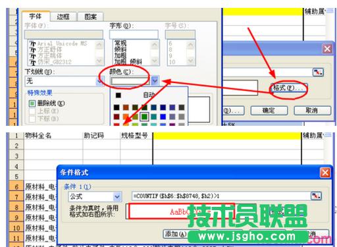Select 加粗 倾斜 font style
Screen dimensions: 337x247
128,62
